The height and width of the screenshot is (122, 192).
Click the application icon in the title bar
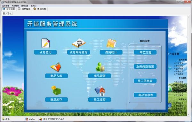point(2,2)
